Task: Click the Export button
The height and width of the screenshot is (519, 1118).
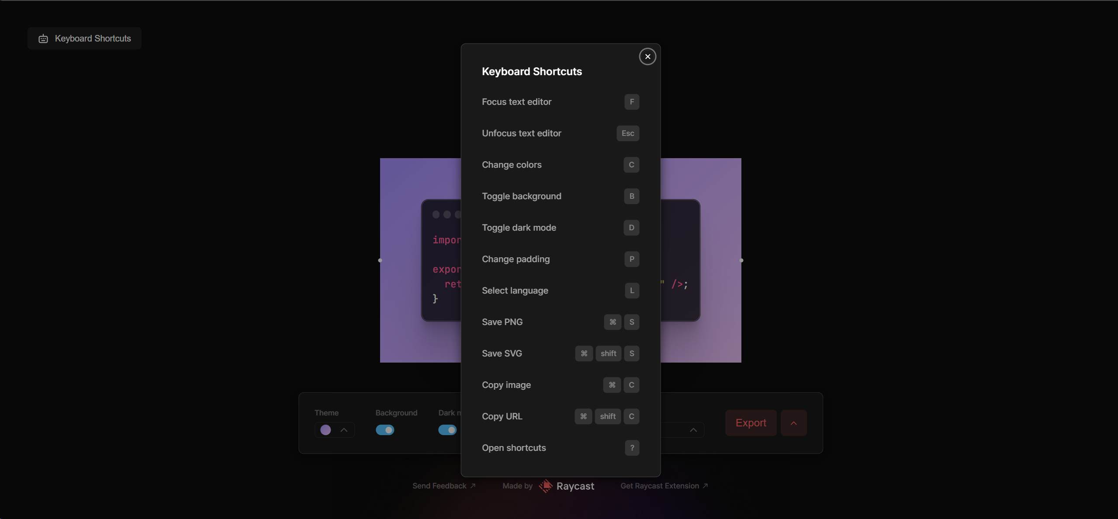Action: click(x=751, y=423)
